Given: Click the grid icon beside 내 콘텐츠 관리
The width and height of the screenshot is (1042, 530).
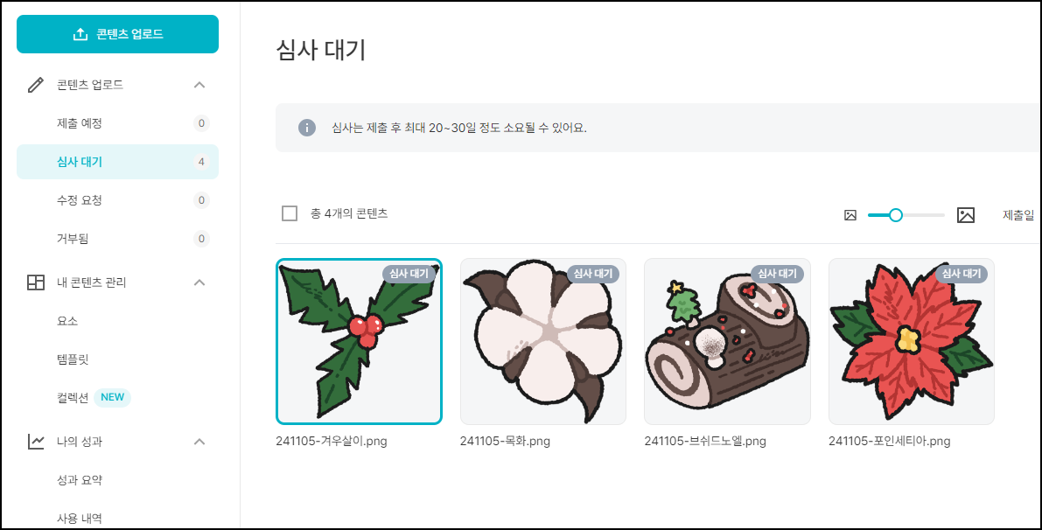Looking at the screenshot, I should pyautogui.click(x=35, y=282).
